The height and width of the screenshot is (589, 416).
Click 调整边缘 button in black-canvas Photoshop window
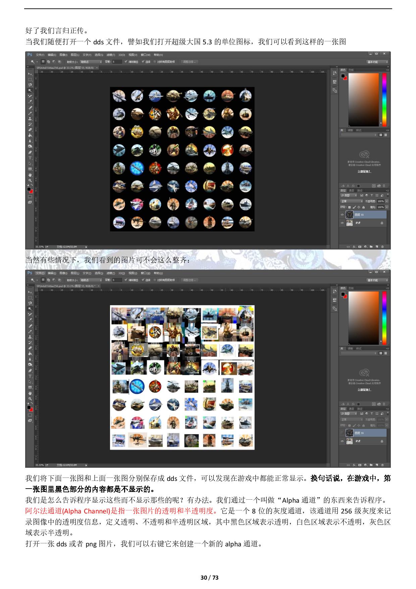pos(189,62)
